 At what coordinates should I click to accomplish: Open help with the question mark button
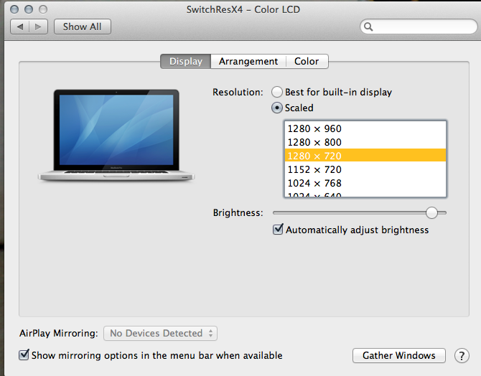pos(462,356)
